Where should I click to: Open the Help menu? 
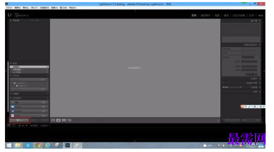(72, 8)
